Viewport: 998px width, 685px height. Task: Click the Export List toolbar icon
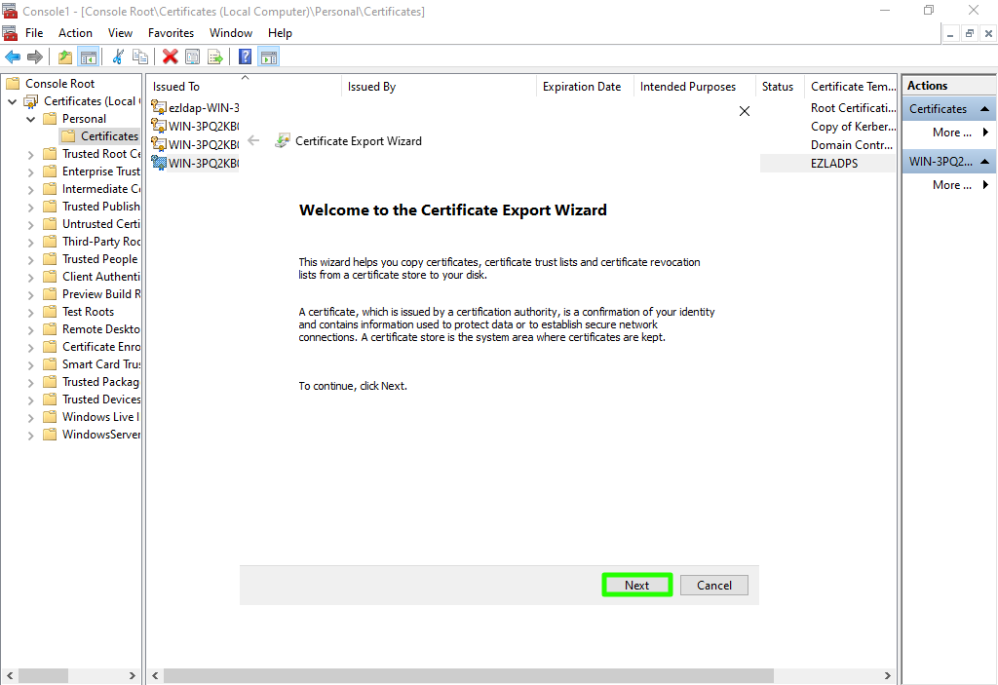tap(215, 57)
